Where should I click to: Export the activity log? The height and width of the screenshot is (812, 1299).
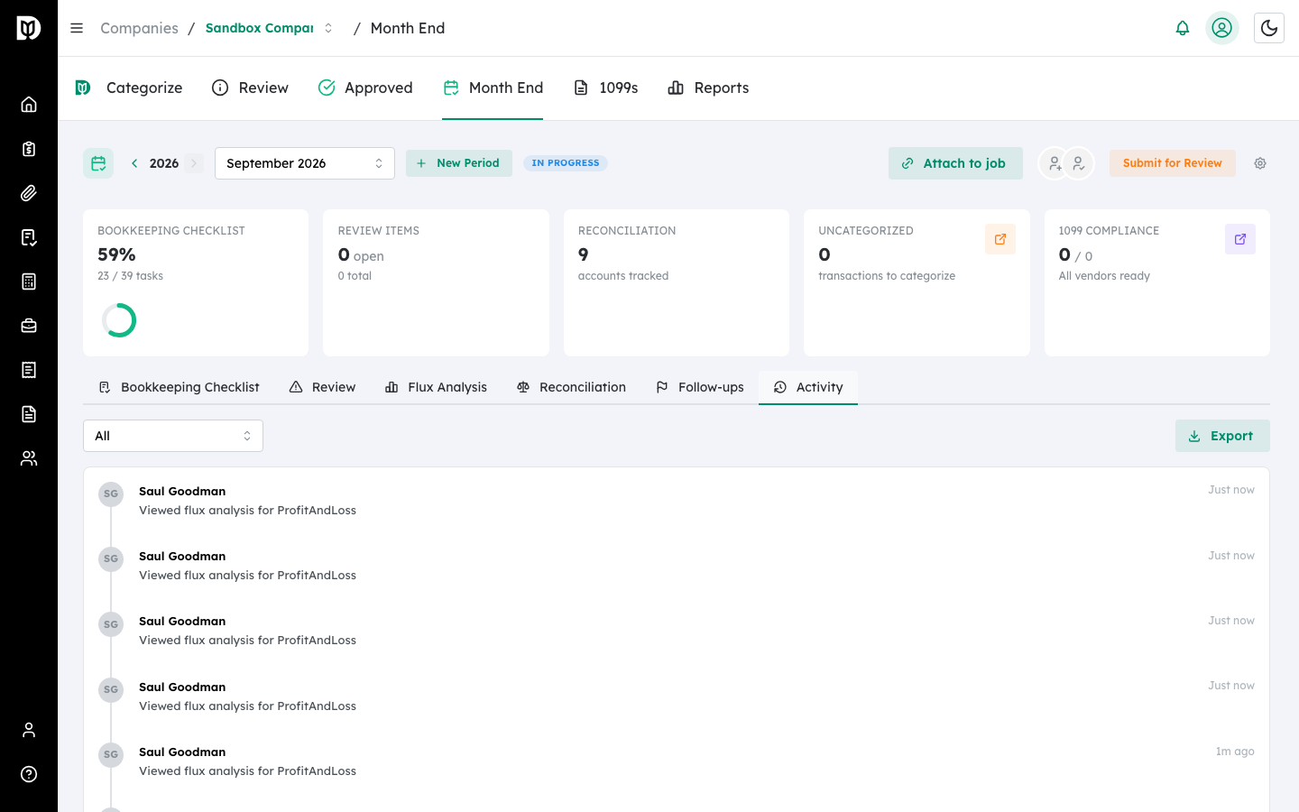point(1222,436)
